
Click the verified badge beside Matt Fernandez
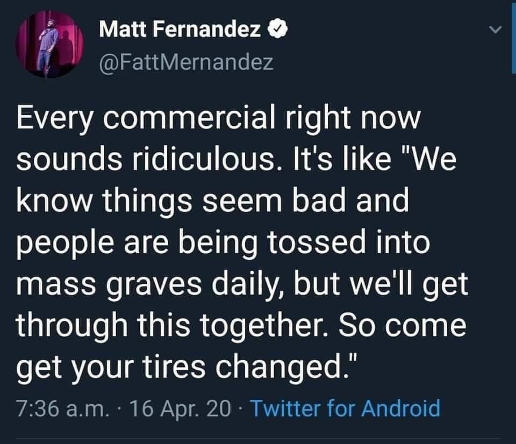click(279, 29)
